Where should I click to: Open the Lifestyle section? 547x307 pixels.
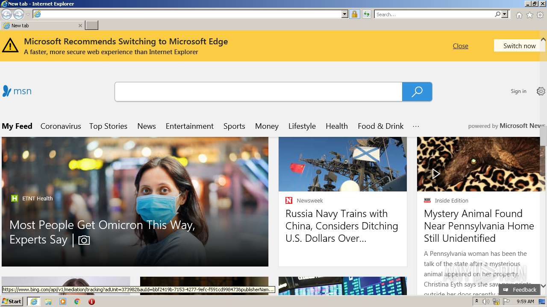point(302,126)
